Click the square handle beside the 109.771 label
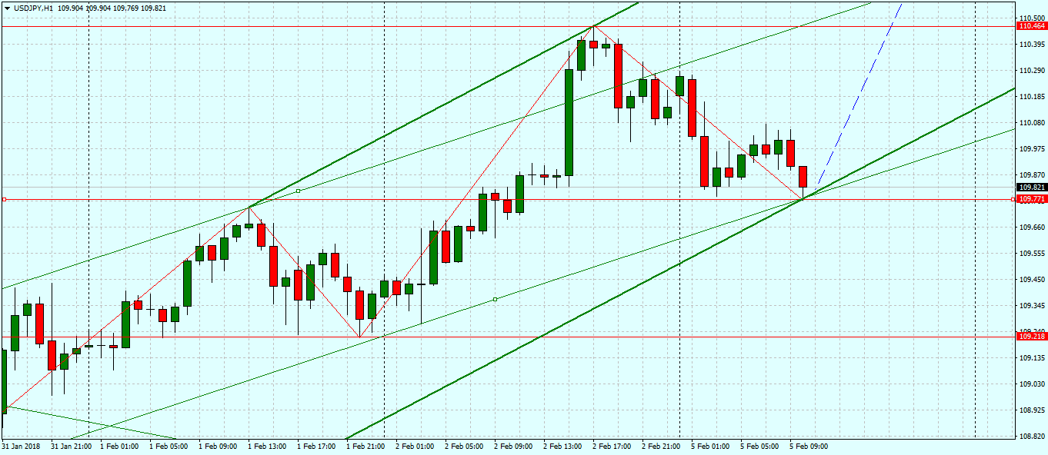 point(1013,199)
